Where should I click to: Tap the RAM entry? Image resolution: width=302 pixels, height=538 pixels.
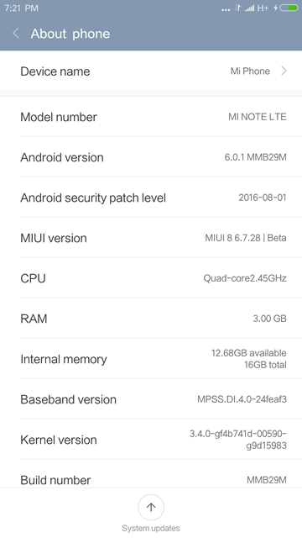[x=151, y=319]
